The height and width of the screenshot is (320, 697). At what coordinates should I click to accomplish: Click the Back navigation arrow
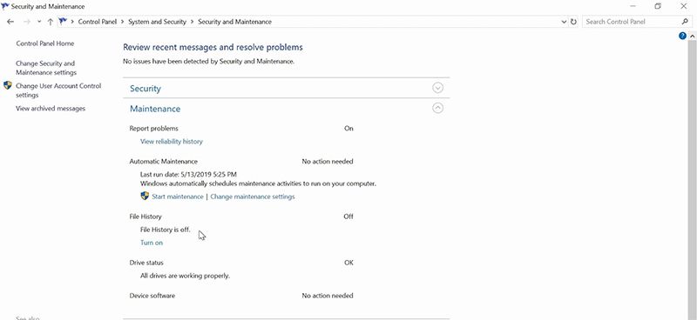click(10, 22)
